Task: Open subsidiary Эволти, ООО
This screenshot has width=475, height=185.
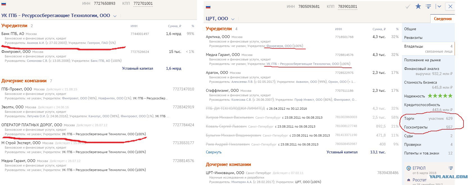Action: click(12, 107)
